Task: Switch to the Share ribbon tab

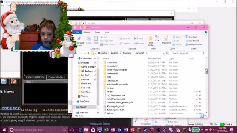Action: [97, 32]
